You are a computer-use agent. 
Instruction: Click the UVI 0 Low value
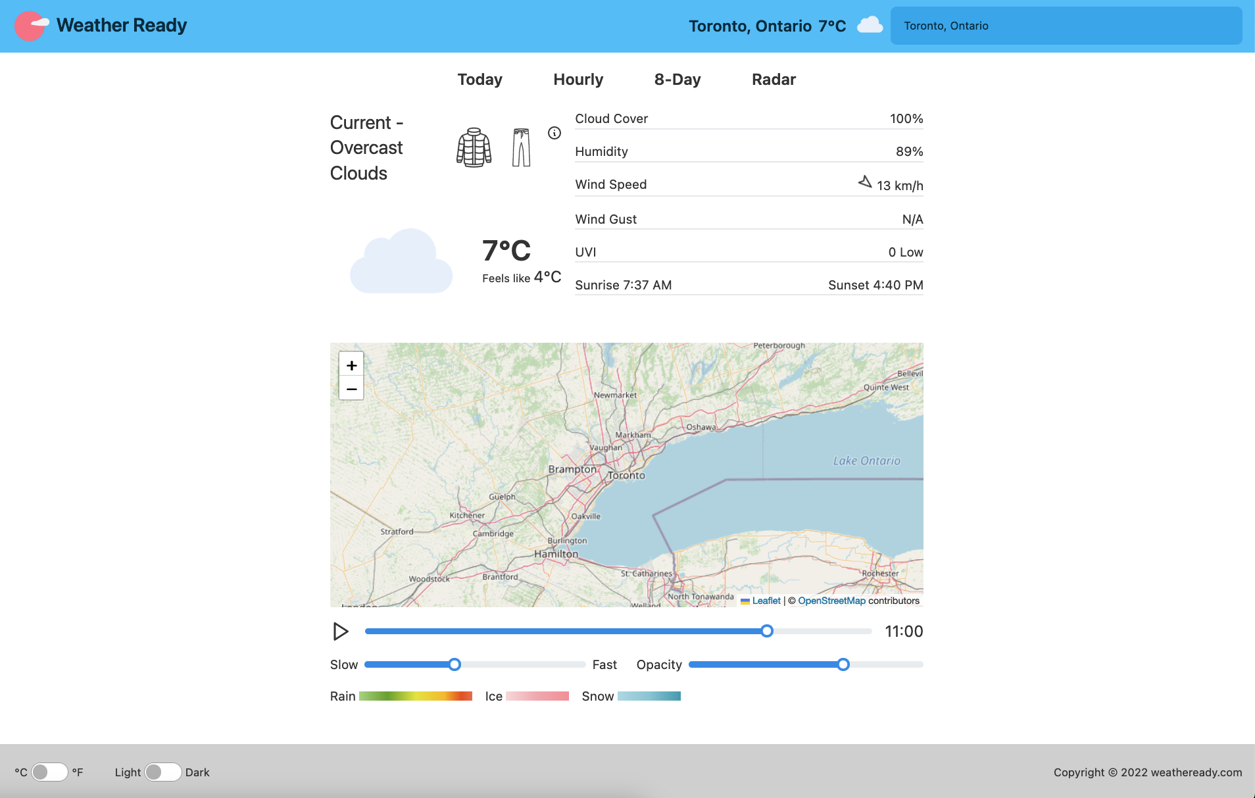(906, 252)
